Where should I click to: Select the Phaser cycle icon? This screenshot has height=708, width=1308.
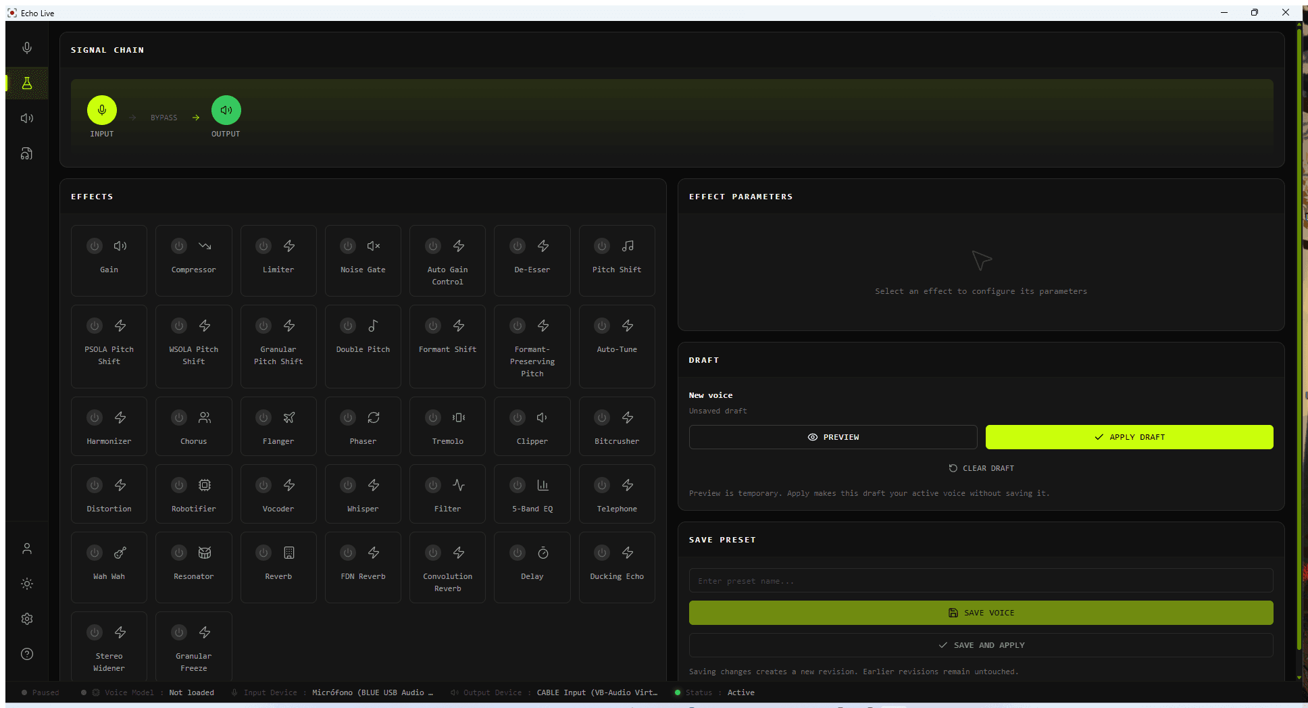click(374, 418)
